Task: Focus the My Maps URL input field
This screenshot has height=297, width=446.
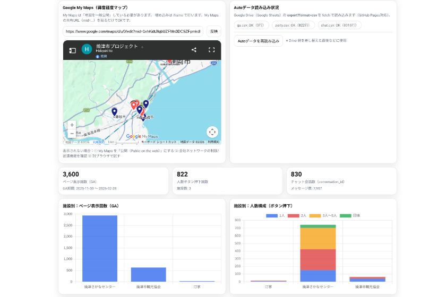Action: [x=133, y=31]
